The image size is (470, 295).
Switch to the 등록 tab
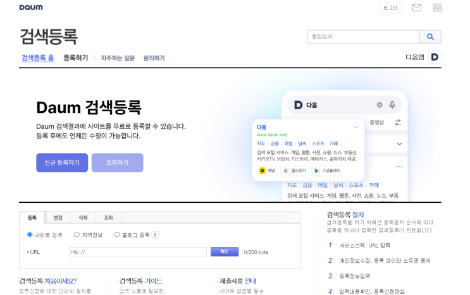(32, 217)
